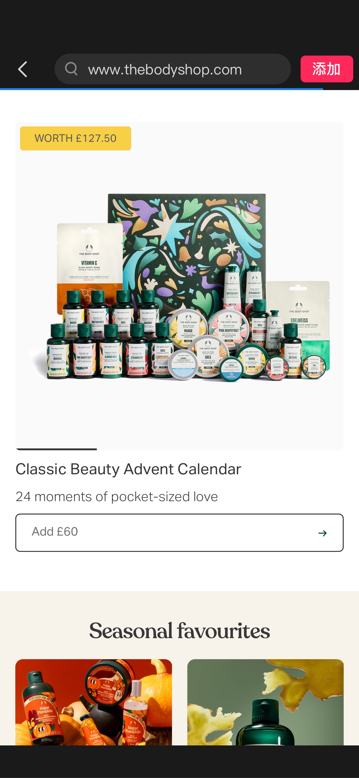Click the blue page loading progress bar
Screen dimensions: 359x778
(x=161, y=89)
